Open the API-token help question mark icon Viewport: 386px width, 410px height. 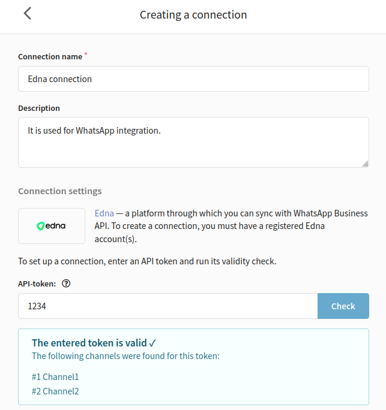click(66, 284)
